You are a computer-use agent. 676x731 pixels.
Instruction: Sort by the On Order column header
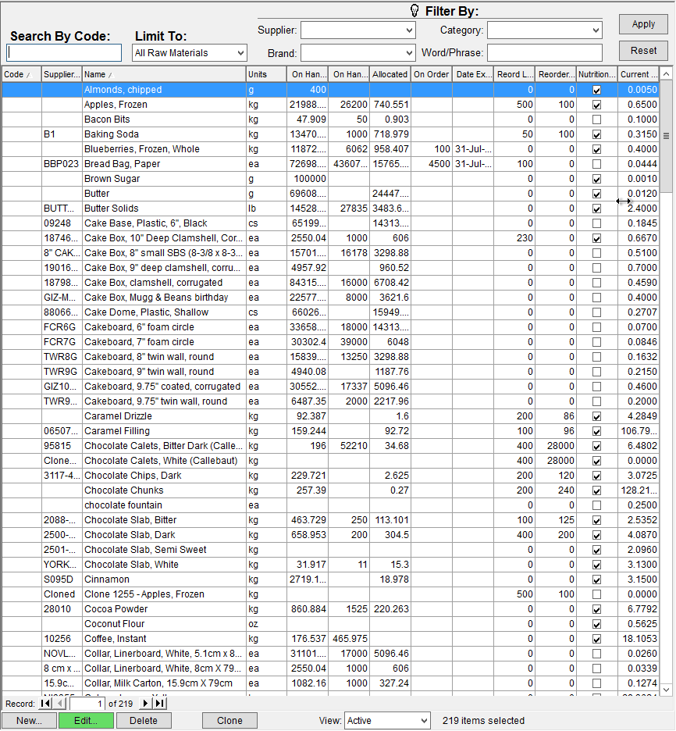[x=431, y=75]
